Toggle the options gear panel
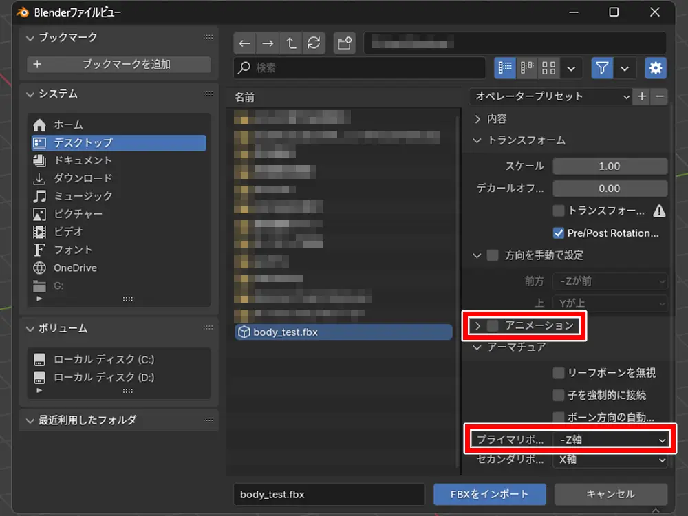This screenshot has height=516, width=688. pos(656,68)
